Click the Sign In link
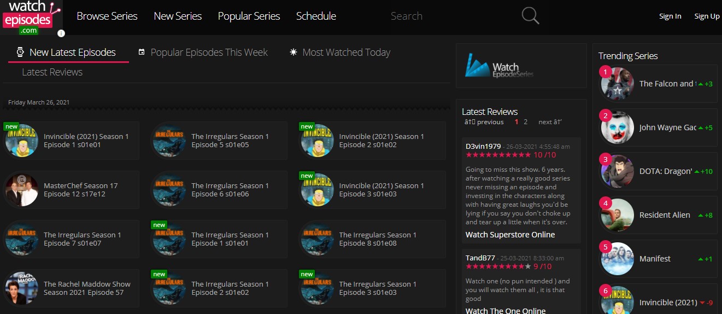 [x=670, y=16]
